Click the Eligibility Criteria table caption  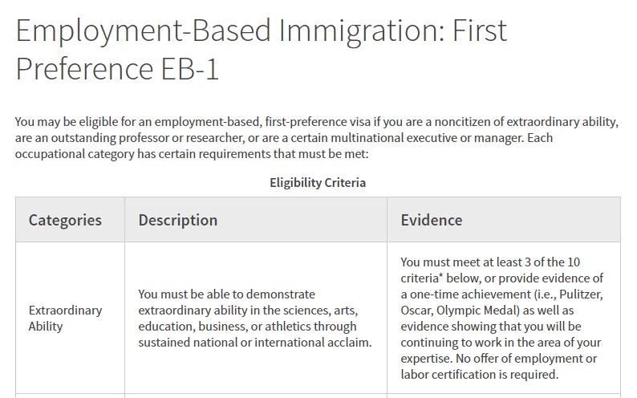coord(318,182)
